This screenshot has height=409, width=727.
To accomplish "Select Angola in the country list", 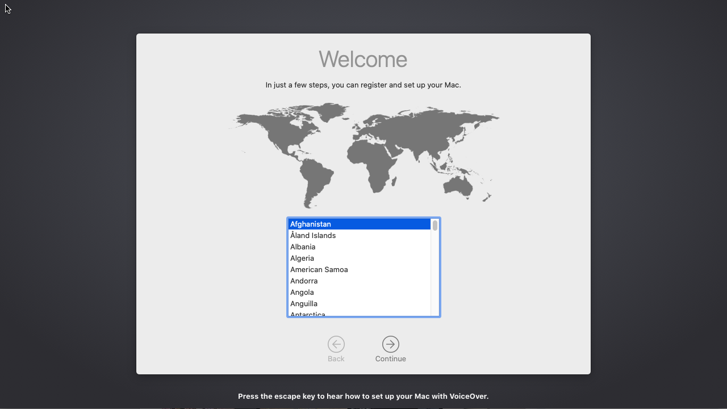I will (x=302, y=293).
